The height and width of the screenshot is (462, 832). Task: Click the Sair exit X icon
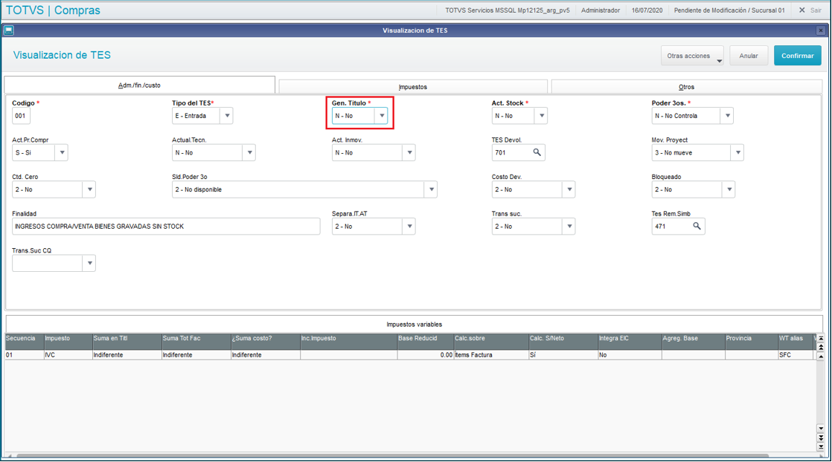(801, 10)
